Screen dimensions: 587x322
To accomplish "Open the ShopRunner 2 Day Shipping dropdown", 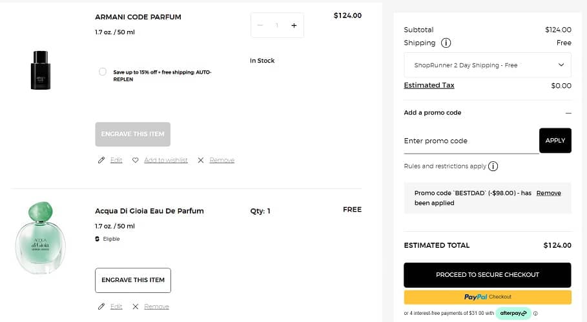I will [488, 65].
